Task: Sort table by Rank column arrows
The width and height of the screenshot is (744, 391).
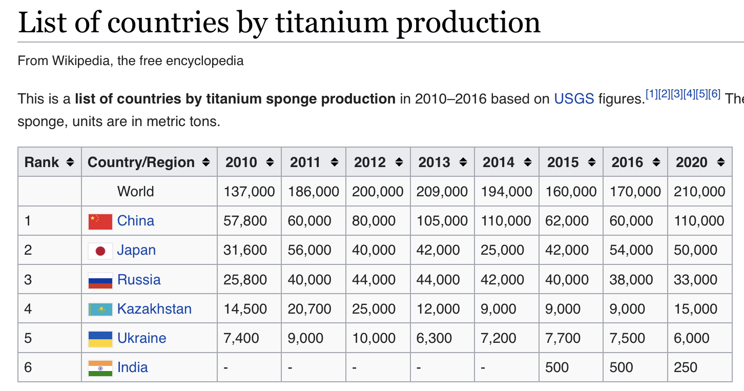Action: pos(70,162)
